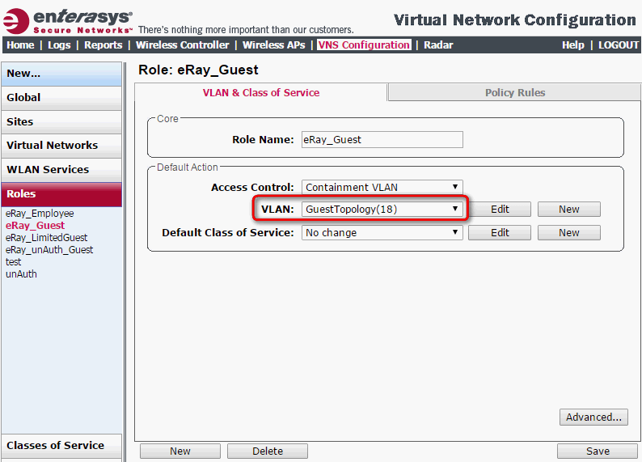Select the eRay_Employee role

tap(40, 214)
